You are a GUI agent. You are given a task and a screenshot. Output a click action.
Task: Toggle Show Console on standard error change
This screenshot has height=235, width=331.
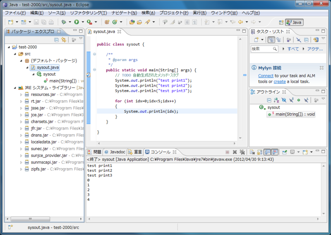(275, 152)
